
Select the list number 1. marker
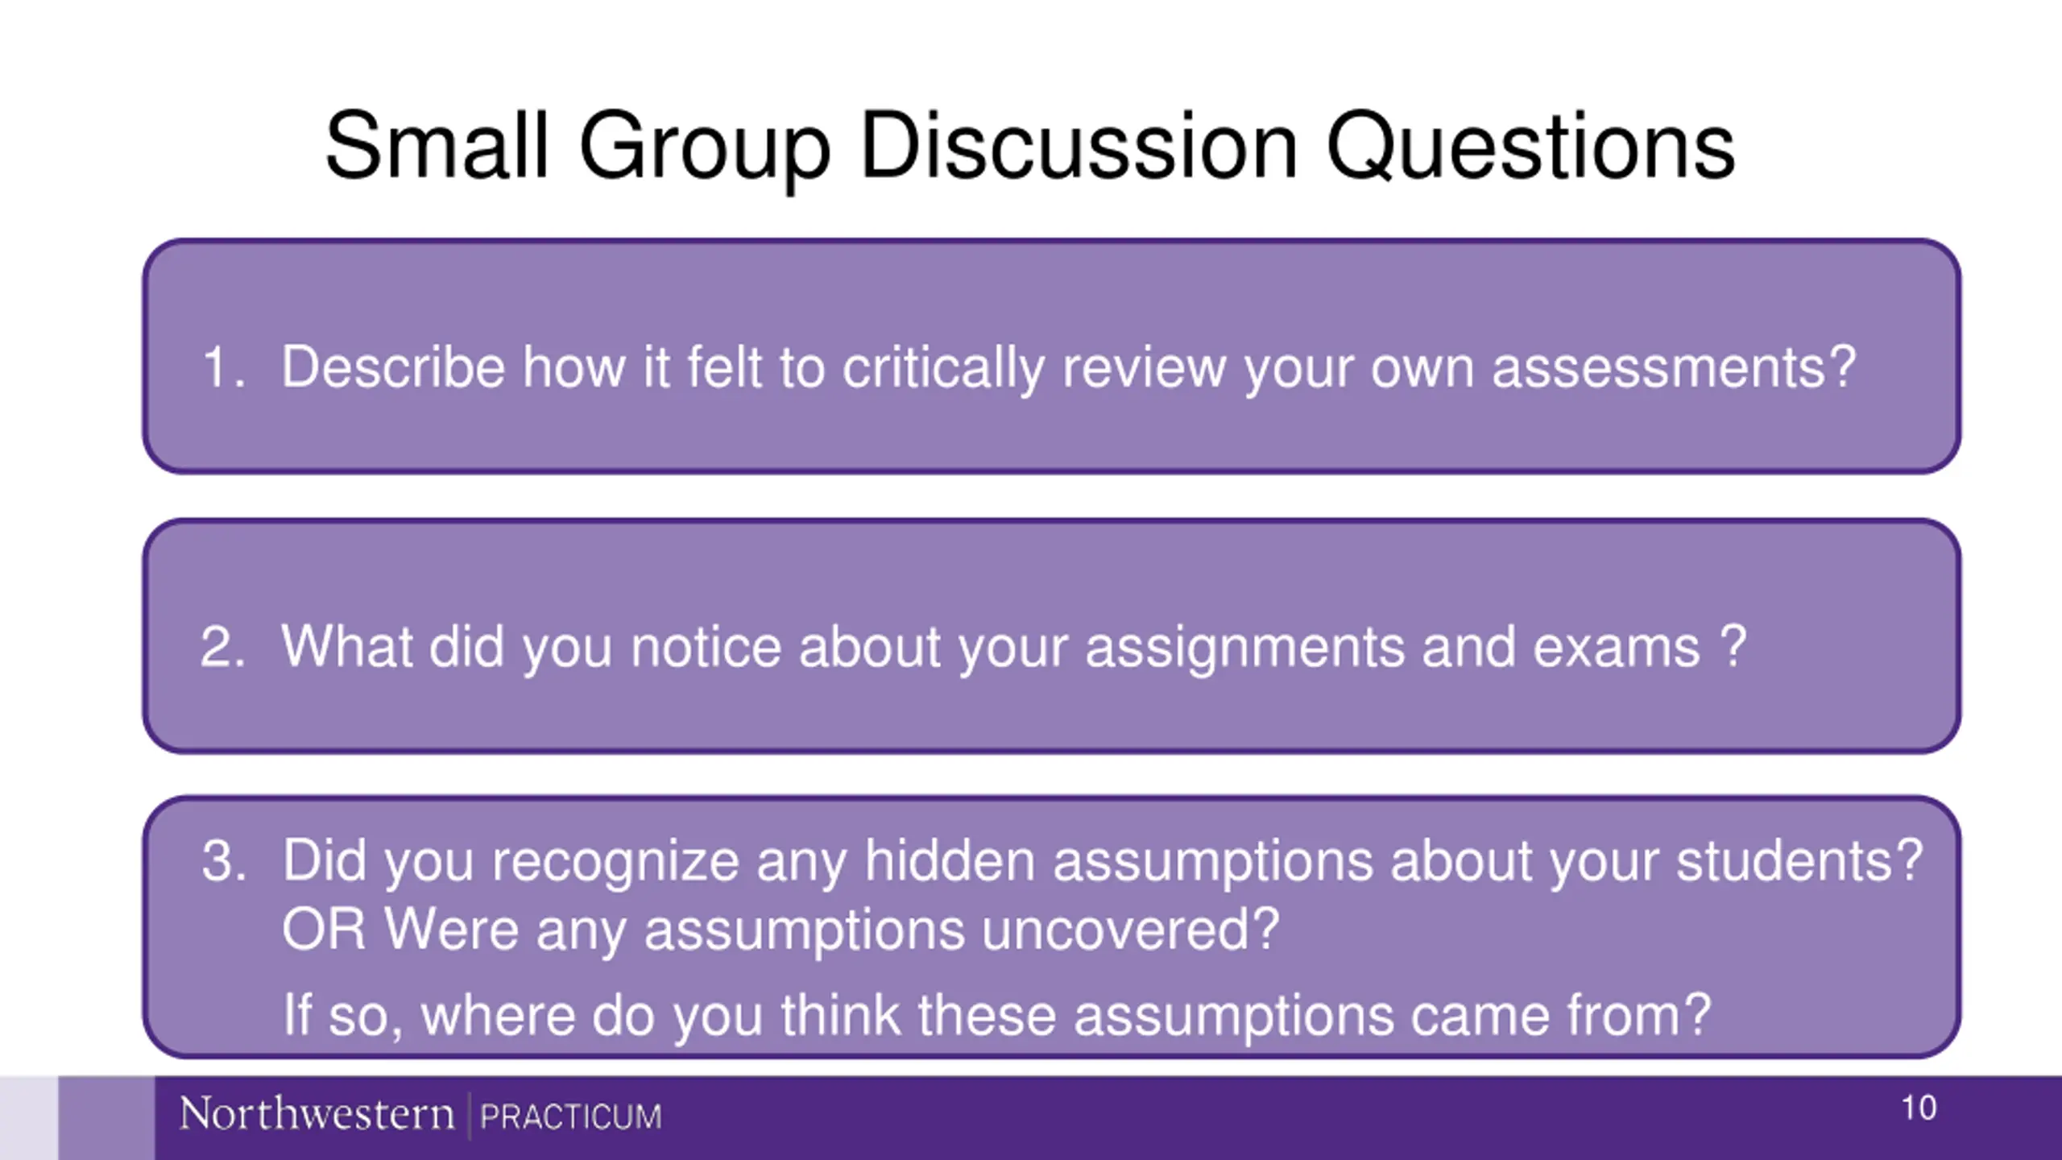223,367
